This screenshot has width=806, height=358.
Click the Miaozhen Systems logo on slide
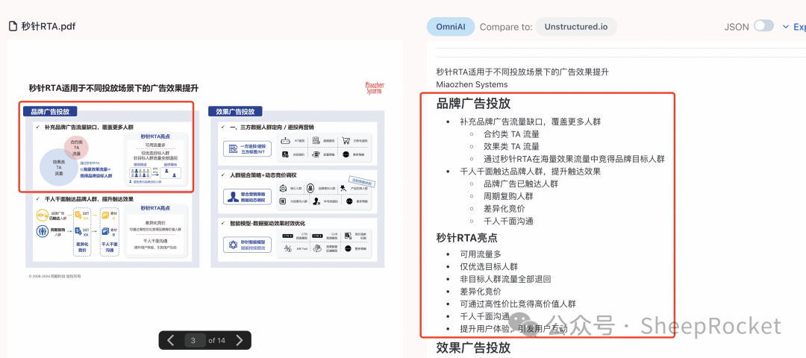375,88
